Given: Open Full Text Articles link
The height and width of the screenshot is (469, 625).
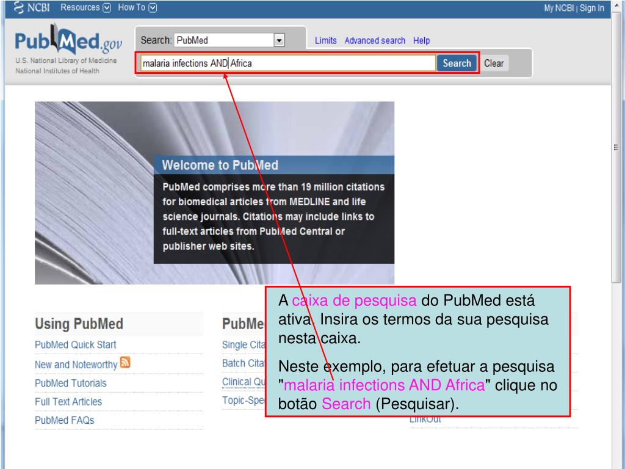Looking at the screenshot, I should point(68,402).
